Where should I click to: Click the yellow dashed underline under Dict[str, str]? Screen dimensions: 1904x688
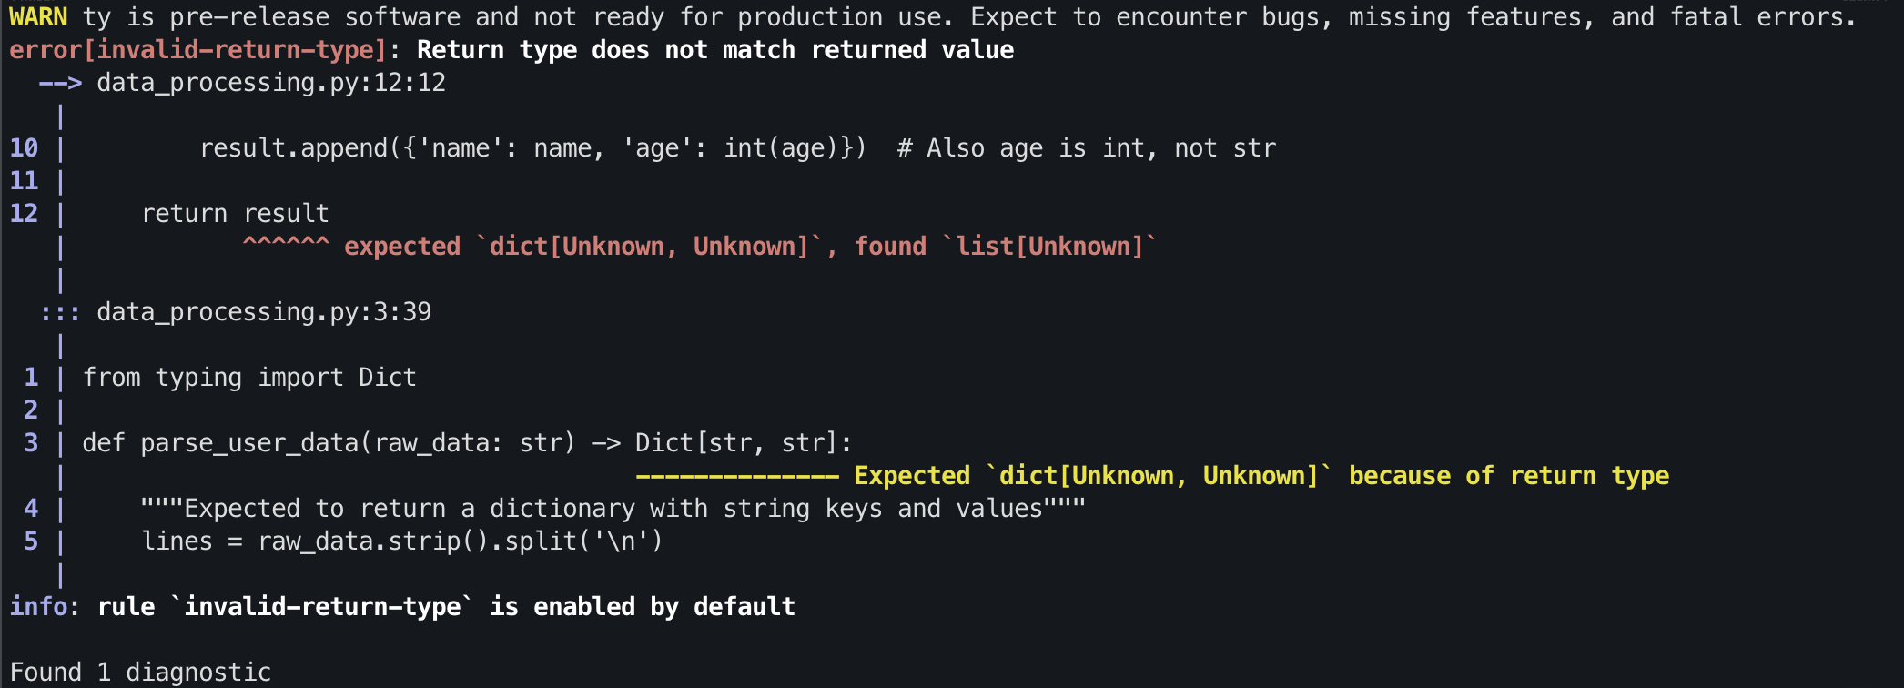pyautogui.click(x=737, y=476)
